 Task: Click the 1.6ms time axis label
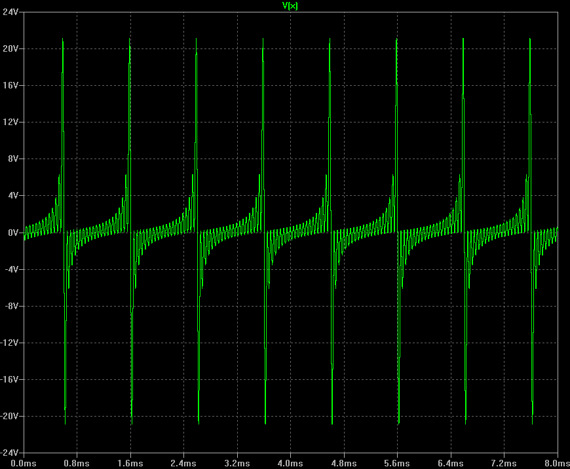click(x=130, y=464)
